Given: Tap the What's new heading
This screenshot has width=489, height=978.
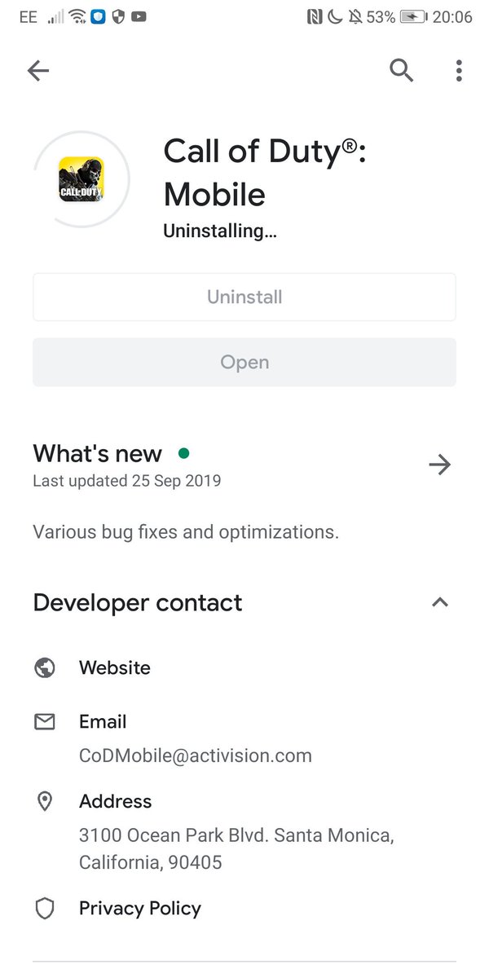Looking at the screenshot, I should (x=98, y=453).
